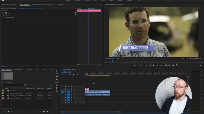Viewport: 204px width, 114px height.
Task: Toggle insert sequences as nests
Action: 63,74
